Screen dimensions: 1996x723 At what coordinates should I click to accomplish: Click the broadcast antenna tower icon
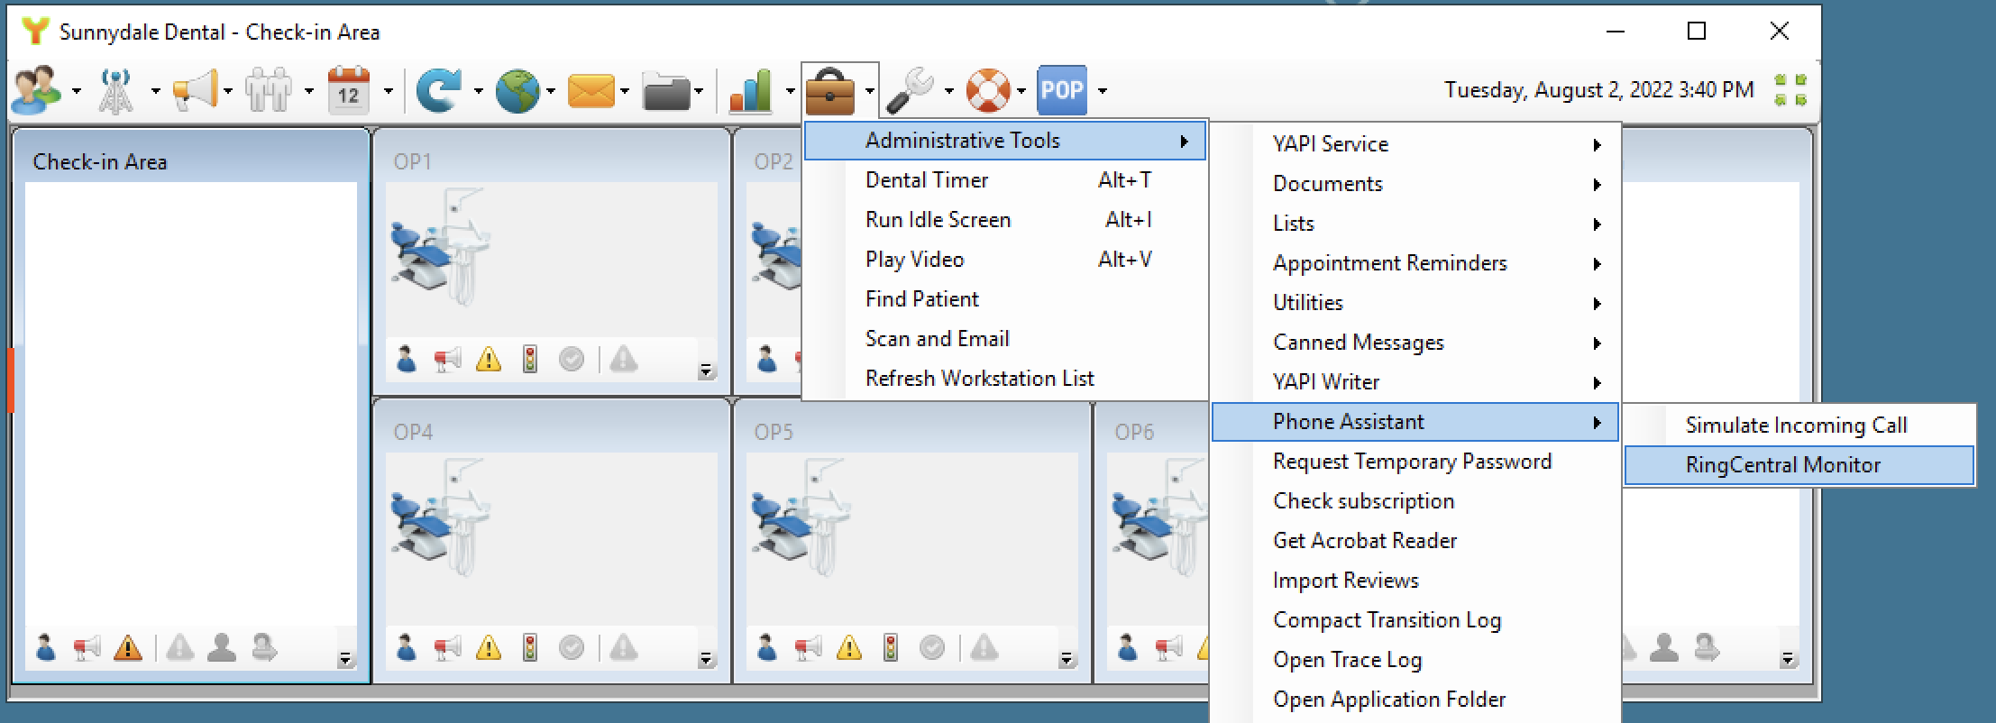click(x=115, y=90)
